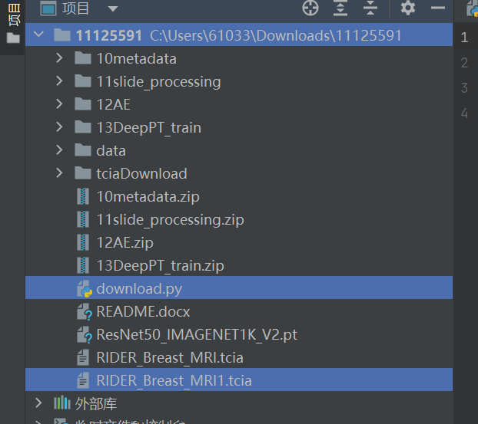478x424 pixels.
Task: Click the 项目 panel title label
Action: pos(76,8)
